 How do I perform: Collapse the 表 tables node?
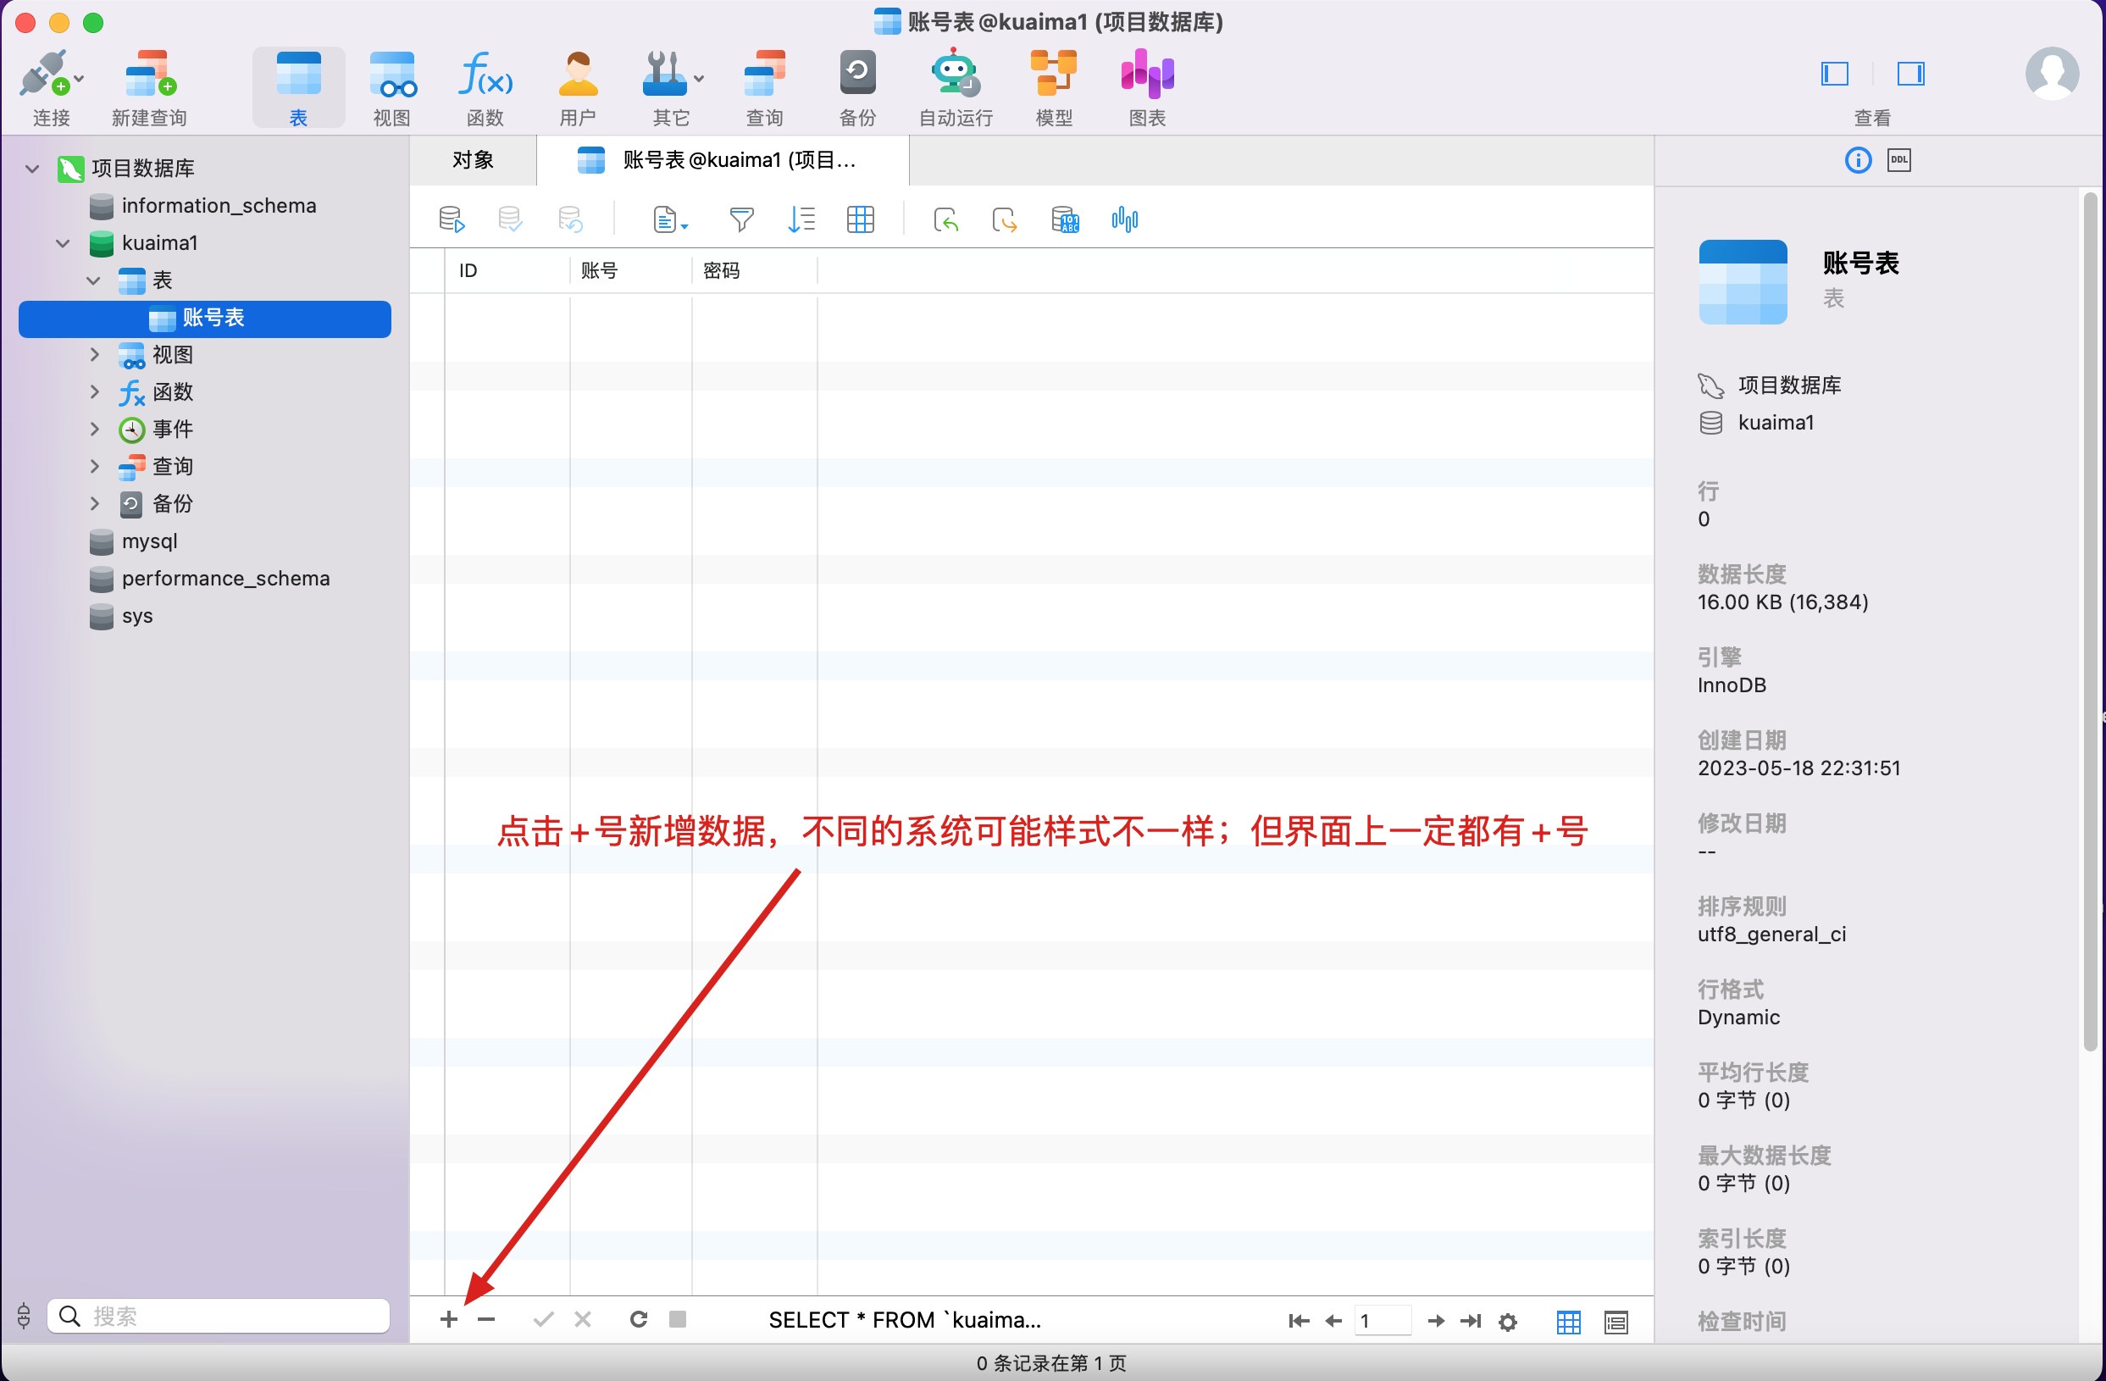click(x=94, y=280)
